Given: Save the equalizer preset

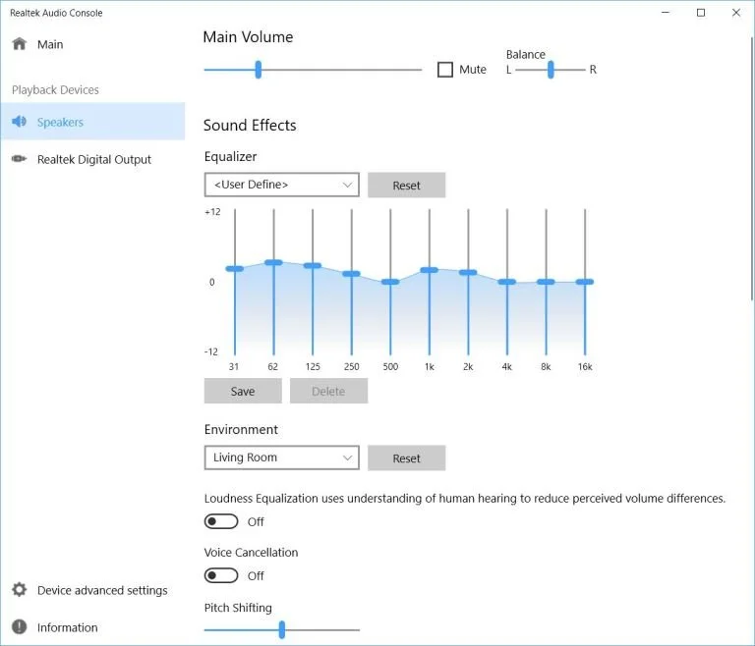Looking at the screenshot, I should tap(243, 391).
